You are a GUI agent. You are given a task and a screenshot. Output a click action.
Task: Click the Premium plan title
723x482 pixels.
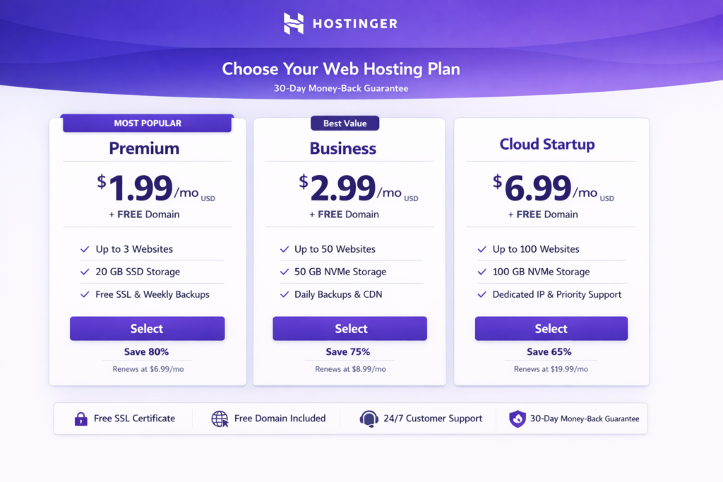coord(144,148)
